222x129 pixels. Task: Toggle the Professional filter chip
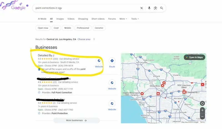click(x=83, y=28)
